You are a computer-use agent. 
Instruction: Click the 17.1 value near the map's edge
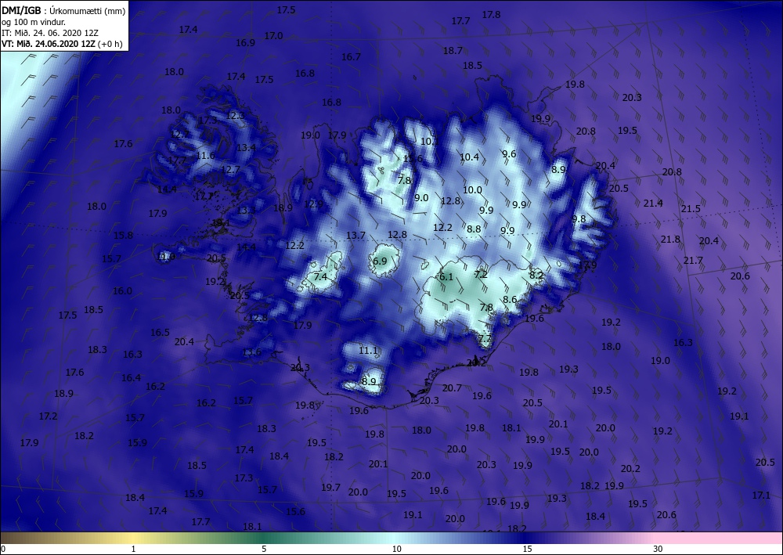(x=761, y=495)
